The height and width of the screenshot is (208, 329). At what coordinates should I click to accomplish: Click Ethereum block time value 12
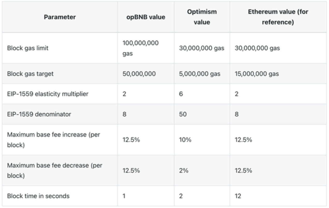point(238,196)
